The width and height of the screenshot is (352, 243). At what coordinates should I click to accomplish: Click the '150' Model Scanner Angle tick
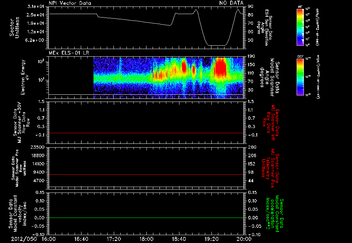coord(252,65)
